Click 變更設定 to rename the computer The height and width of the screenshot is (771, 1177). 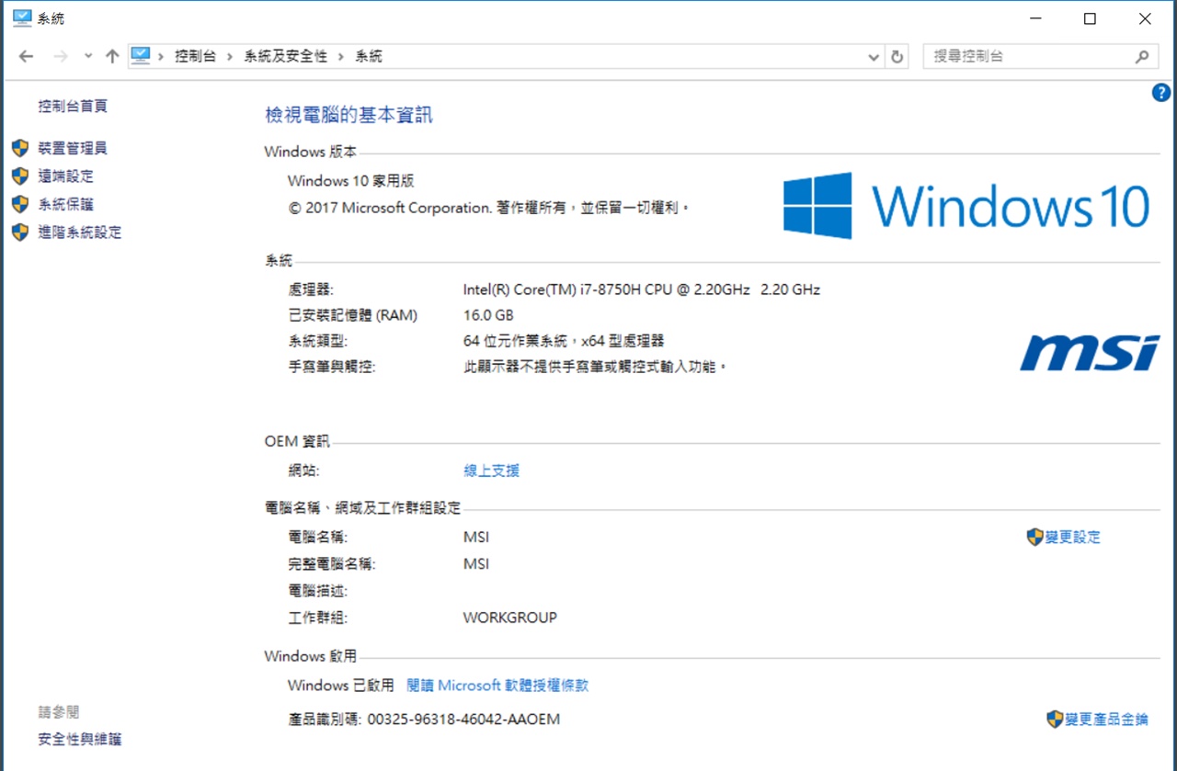point(1073,538)
